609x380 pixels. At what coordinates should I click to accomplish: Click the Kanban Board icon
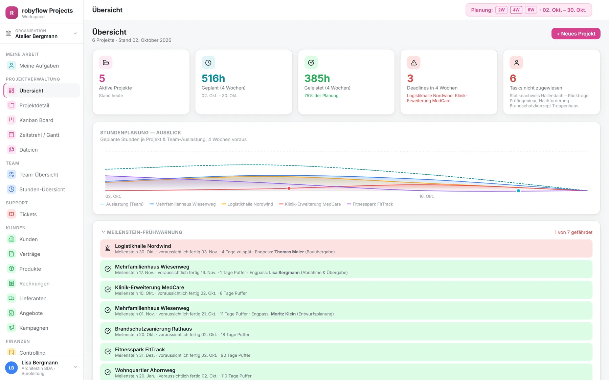[x=12, y=120]
